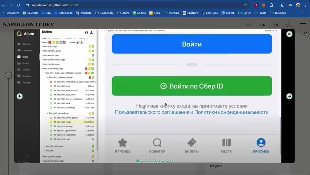310x175 pixels.
Task: Tap the СОБЫТИЯ search tab
Action: [x=157, y=146]
